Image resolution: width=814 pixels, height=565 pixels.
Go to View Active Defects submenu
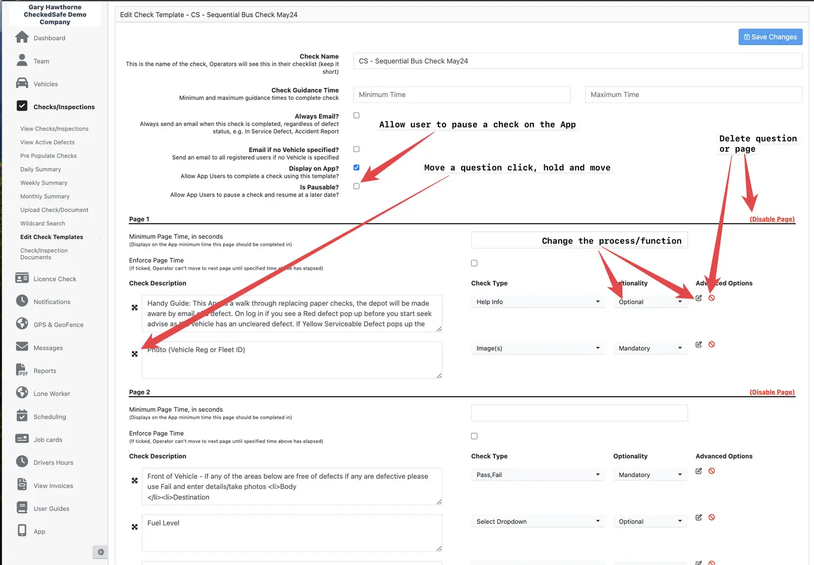coord(47,143)
